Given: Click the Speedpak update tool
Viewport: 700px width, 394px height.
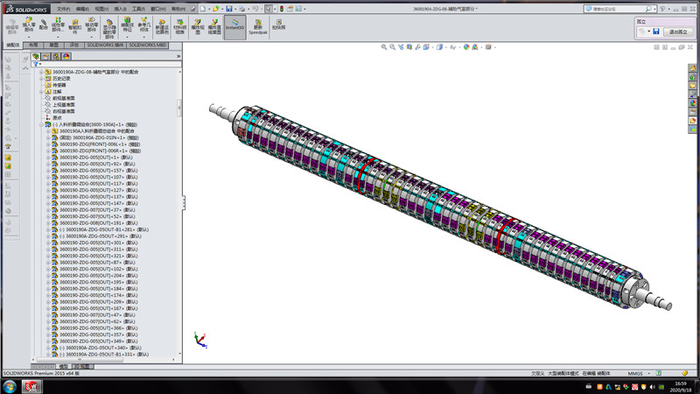Looking at the screenshot, I should pos(257,27).
